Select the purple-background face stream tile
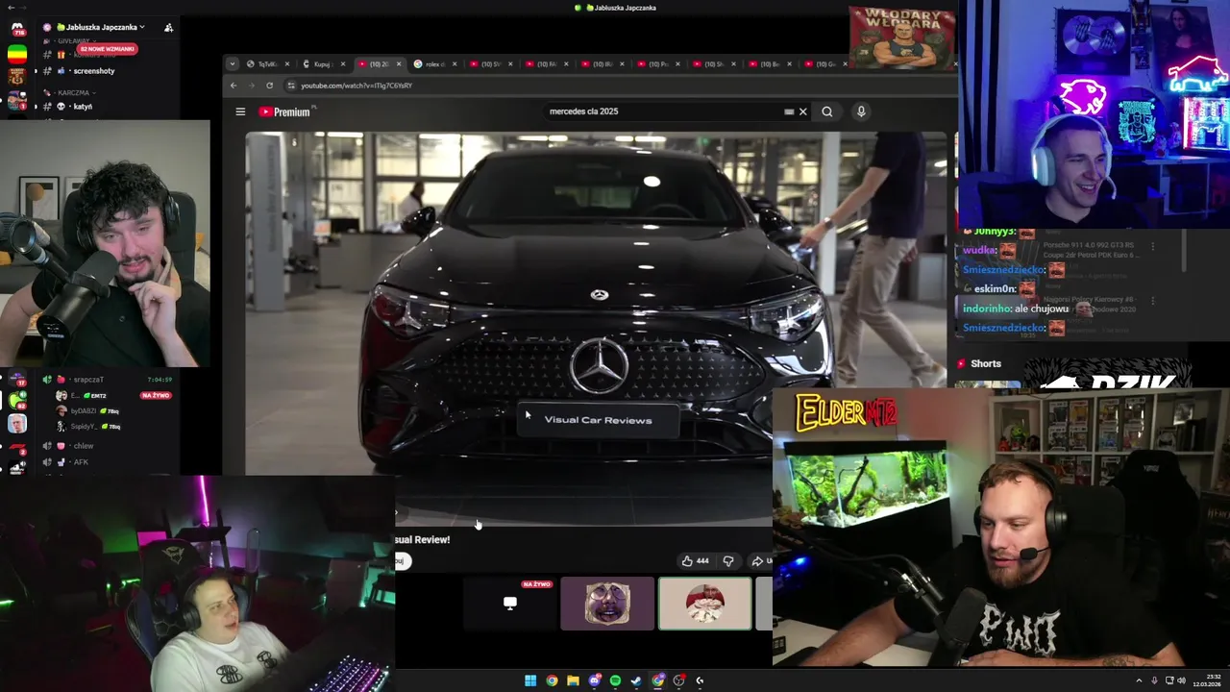The height and width of the screenshot is (692, 1230). click(x=607, y=604)
